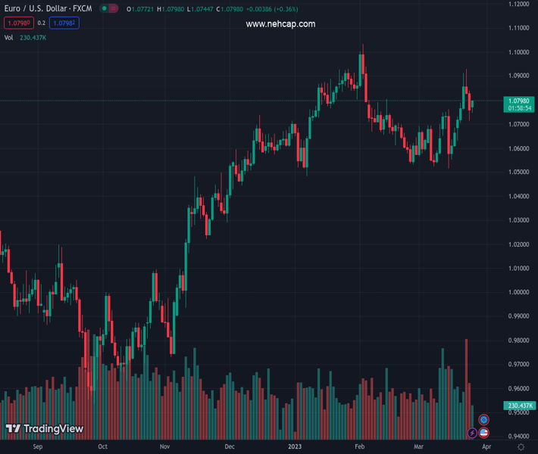Click the pink data mode indicator icon

114,9
